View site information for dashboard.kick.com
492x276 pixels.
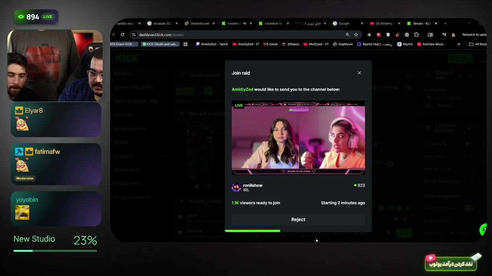134,34
